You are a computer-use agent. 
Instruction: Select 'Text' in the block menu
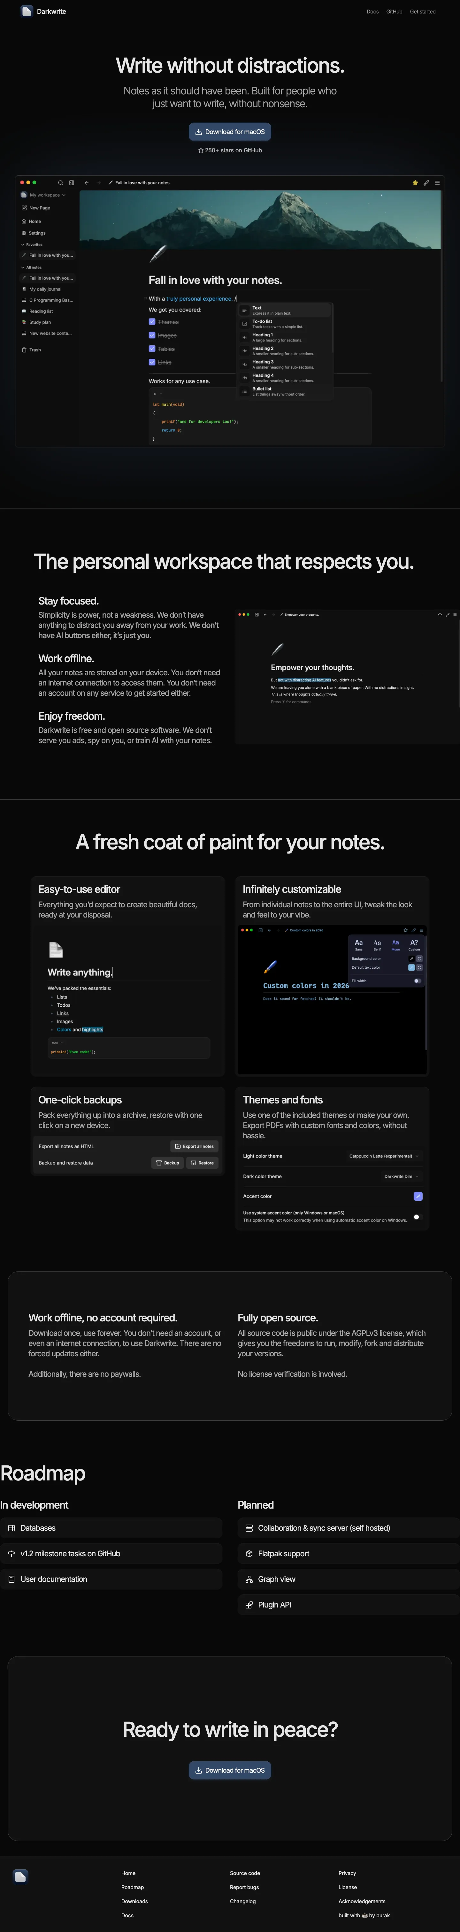tap(285, 310)
